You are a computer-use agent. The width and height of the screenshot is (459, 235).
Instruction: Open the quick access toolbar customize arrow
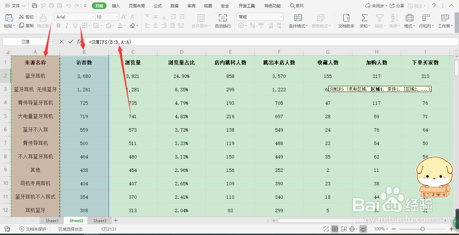tap(85, 6)
